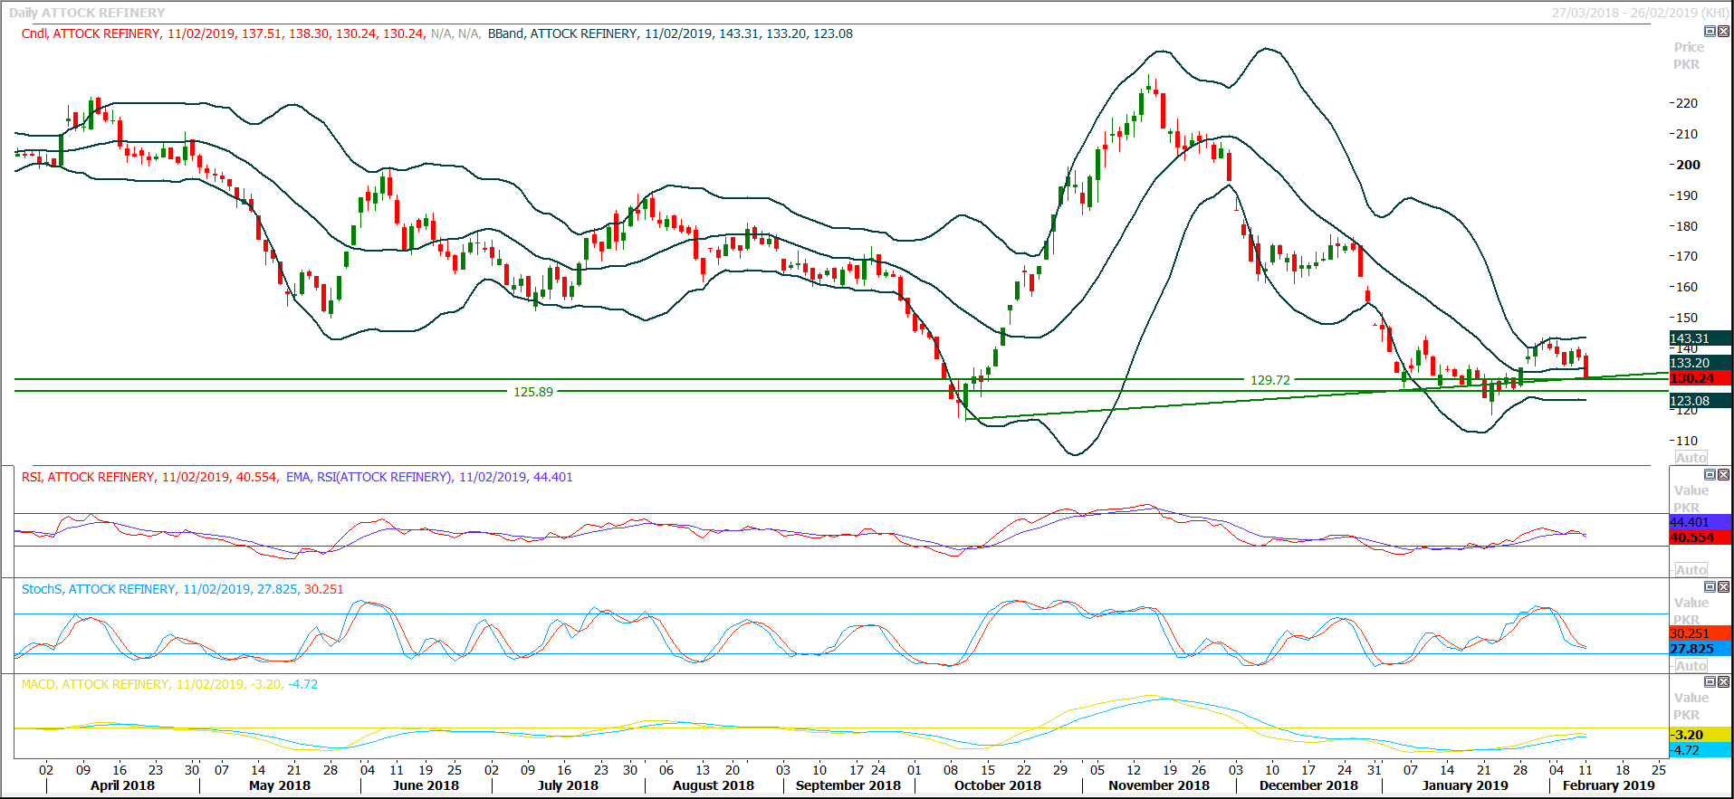Viewport: 1734px width, 799px height.
Task: Select the BBand ATTOCK REFINERY legend text
Action: (670, 33)
